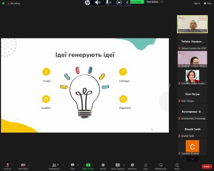The width and height of the screenshot is (214, 171).
Task: Click the Sign in link
Action: tap(197, 3)
